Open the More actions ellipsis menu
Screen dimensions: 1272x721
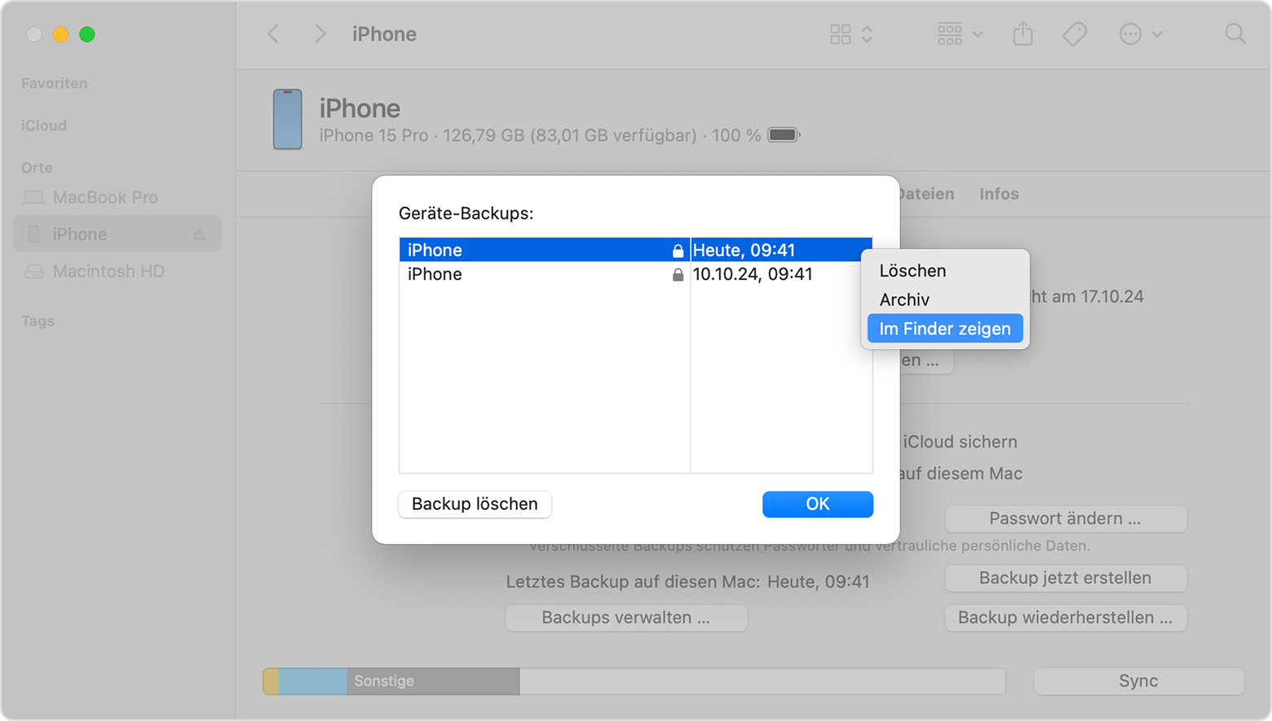point(1140,33)
